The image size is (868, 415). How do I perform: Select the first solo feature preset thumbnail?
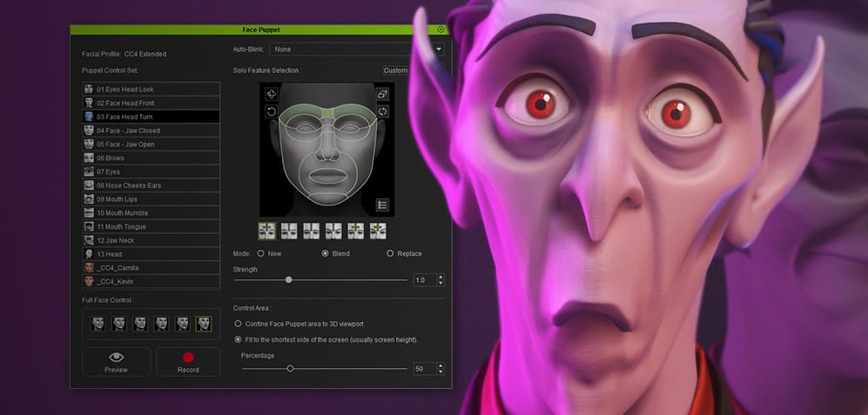pos(267,231)
